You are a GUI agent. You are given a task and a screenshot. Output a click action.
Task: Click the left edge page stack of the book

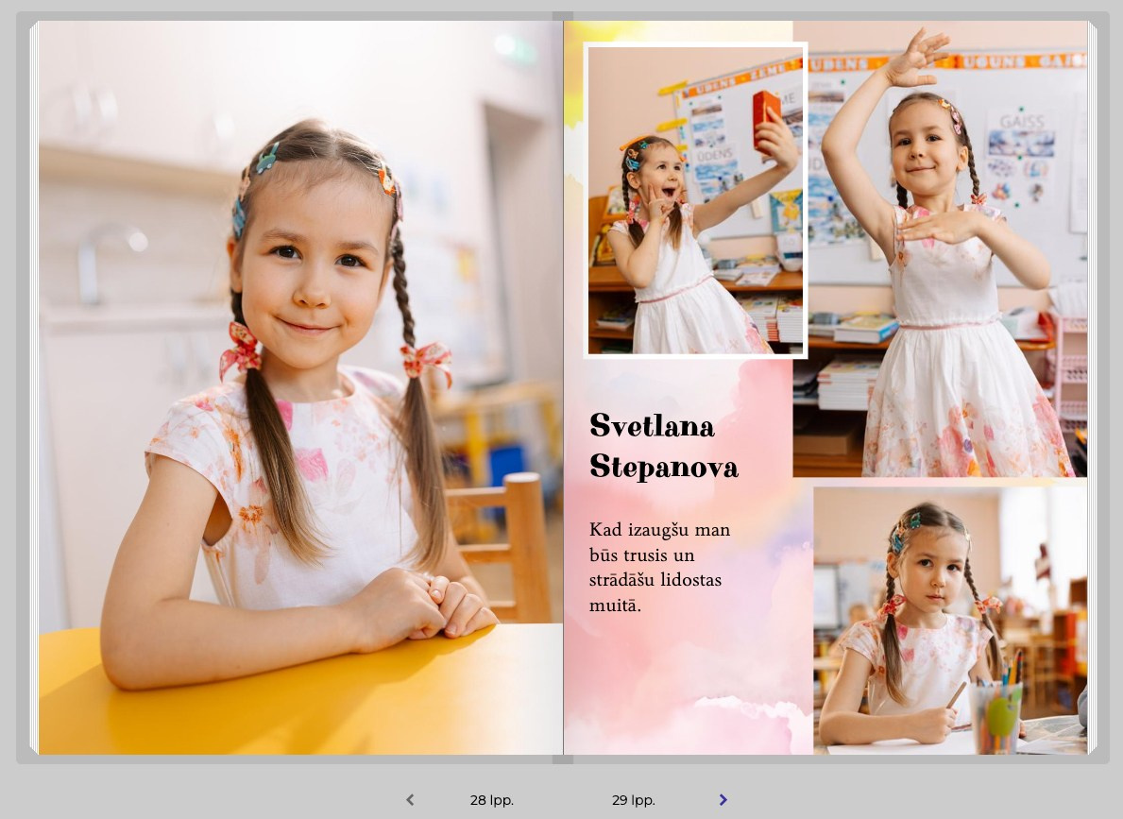point(33,387)
